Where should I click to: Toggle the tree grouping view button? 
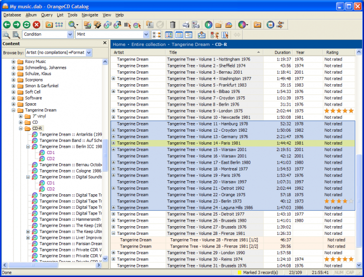(x=156, y=35)
